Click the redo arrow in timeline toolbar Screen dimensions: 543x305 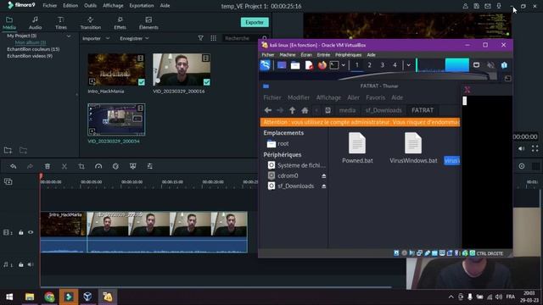click(31, 166)
